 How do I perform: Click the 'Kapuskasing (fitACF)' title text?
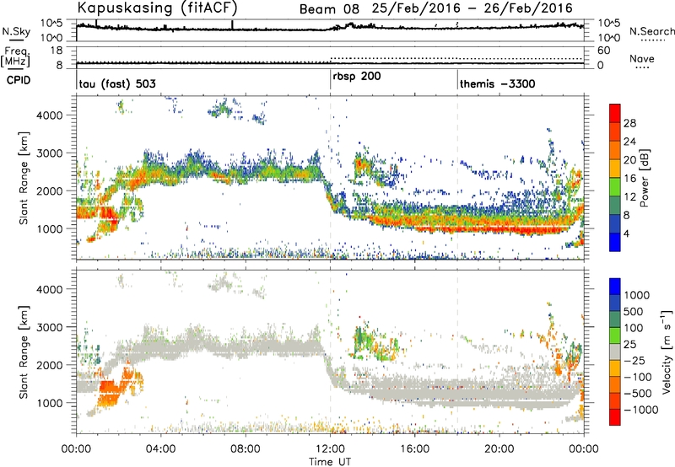pyautogui.click(x=157, y=8)
